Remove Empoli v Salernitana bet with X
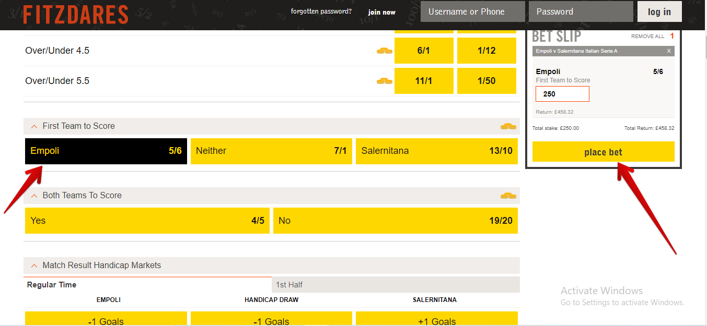 [x=669, y=51]
